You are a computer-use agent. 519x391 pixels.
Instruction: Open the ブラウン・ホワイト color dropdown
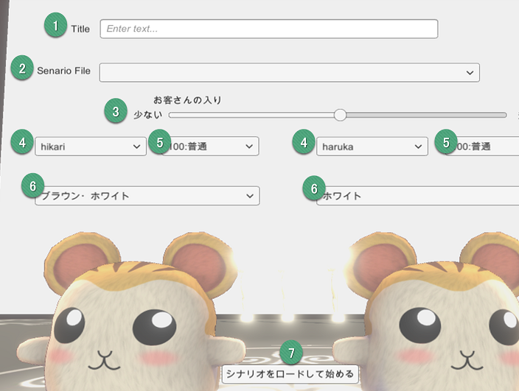(x=147, y=196)
